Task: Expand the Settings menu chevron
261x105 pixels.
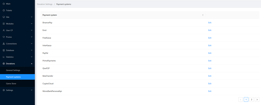Action: [32, 90]
